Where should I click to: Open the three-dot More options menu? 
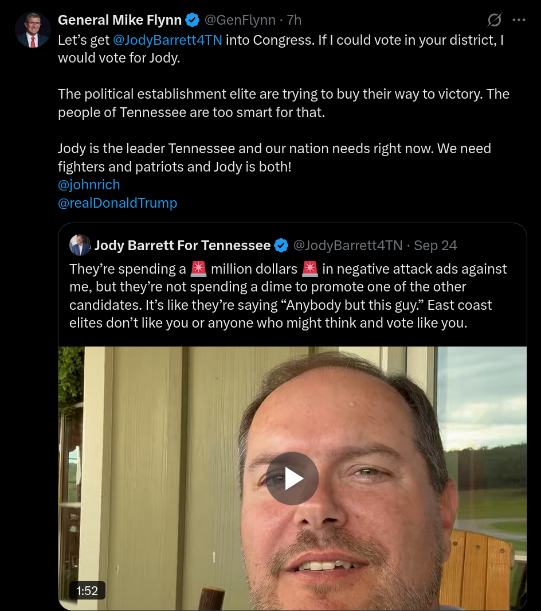pyautogui.click(x=519, y=20)
